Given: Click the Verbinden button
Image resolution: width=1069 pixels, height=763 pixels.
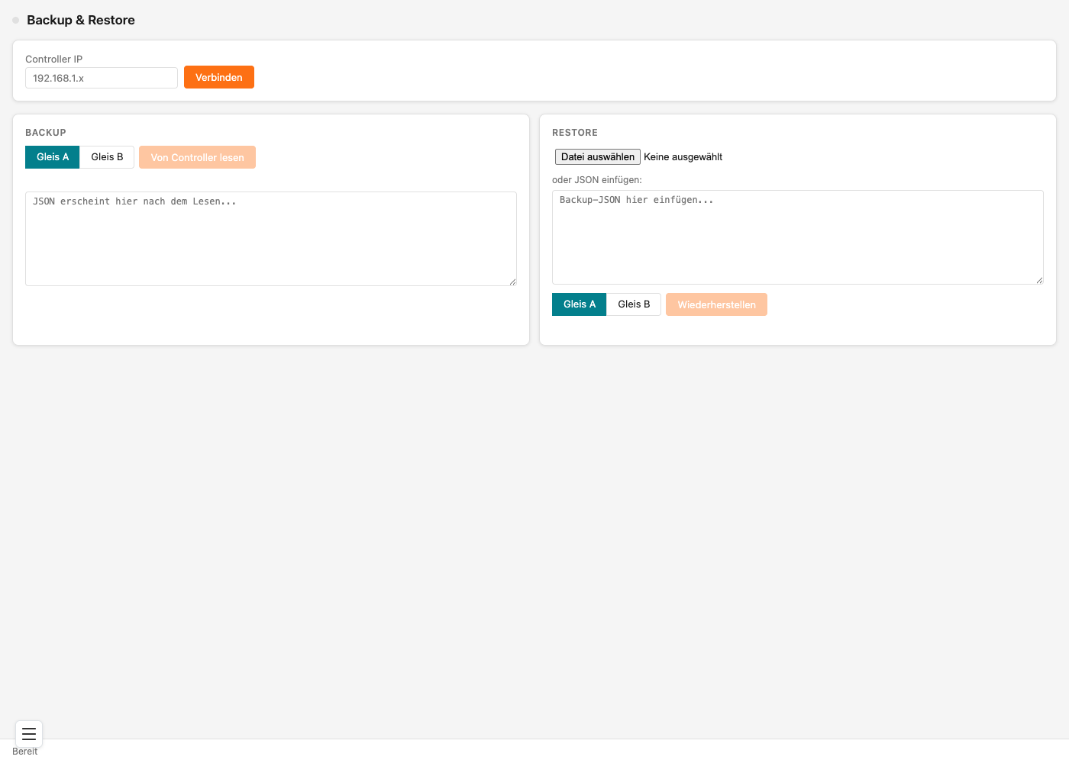Looking at the screenshot, I should pos(219,77).
